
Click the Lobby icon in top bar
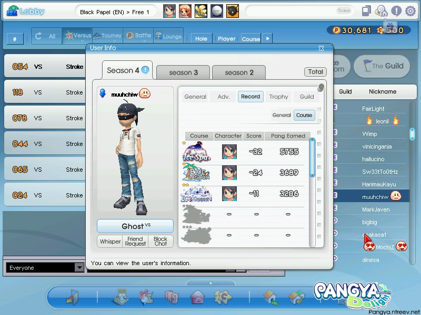click(x=12, y=11)
